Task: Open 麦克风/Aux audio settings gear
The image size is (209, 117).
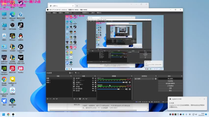Action: click(130, 82)
